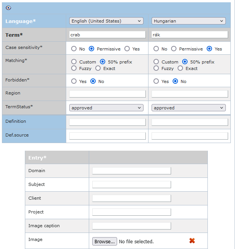Mark the English term as forbidden

(x=74, y=81)
